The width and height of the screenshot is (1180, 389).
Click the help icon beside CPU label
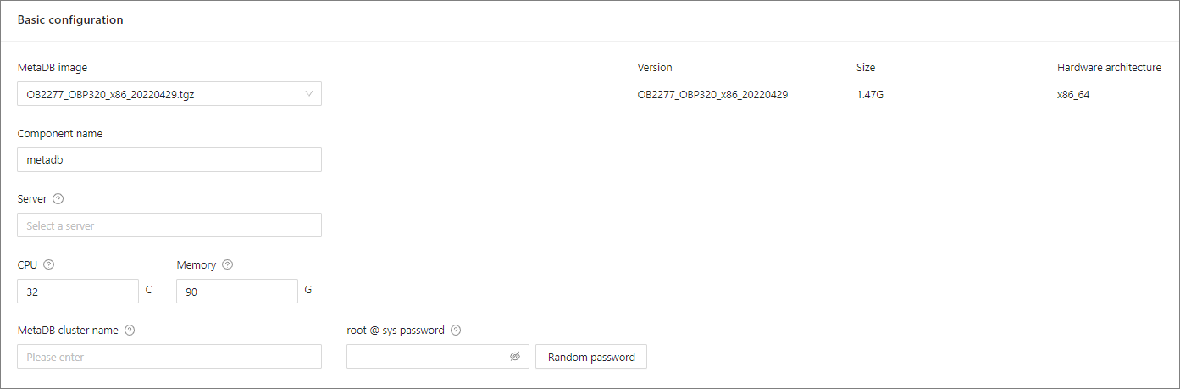tap(48, 264)
